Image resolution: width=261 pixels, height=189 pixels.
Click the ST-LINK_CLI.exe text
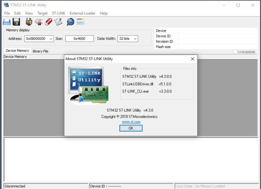[x=135, y=91]
